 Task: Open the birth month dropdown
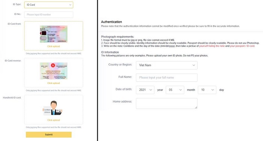[175, 90]
